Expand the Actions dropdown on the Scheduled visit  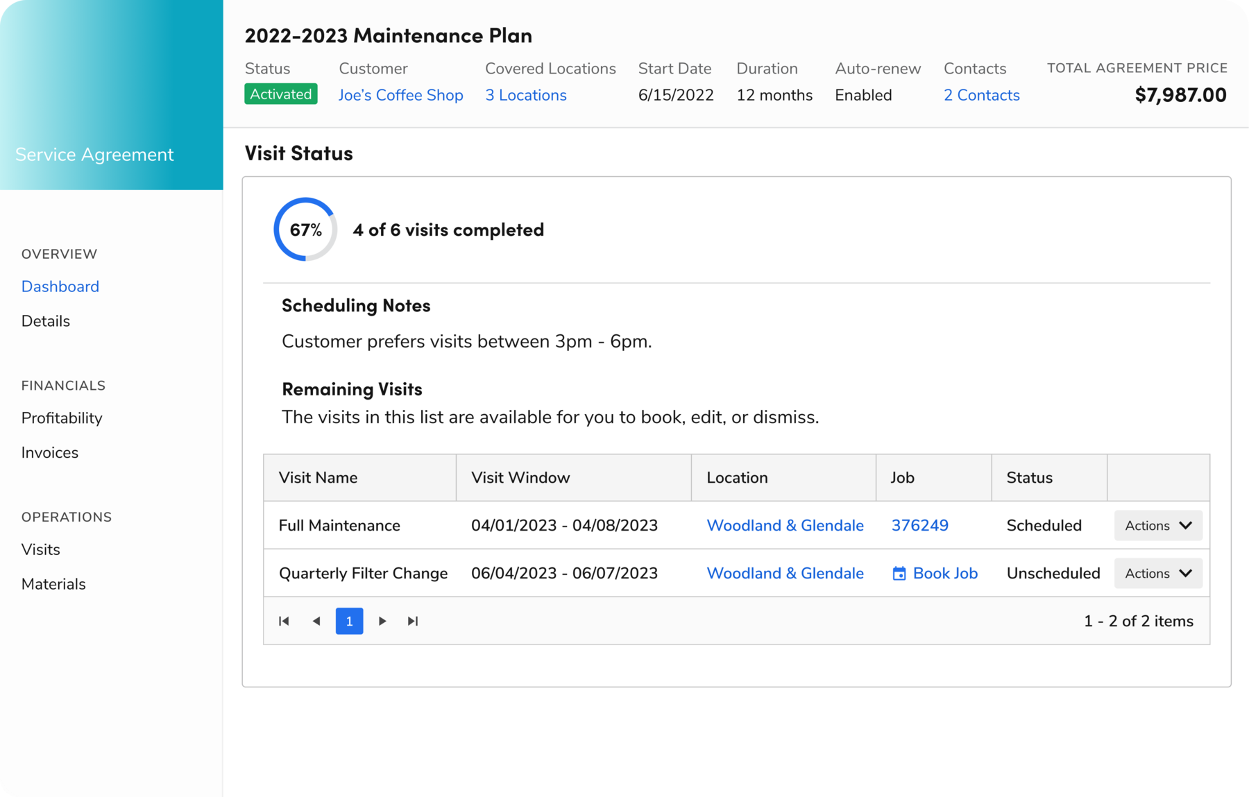[1157, 525]
